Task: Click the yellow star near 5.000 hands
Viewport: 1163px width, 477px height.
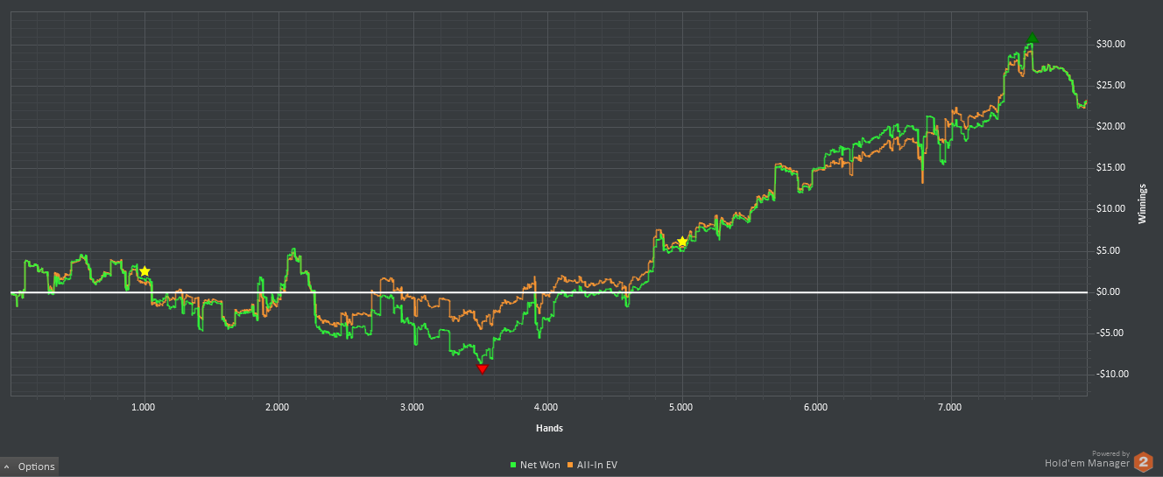Action: [682, 242]
